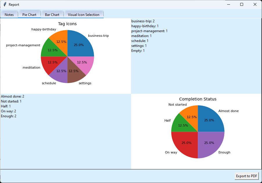Click the green project-management slice

click(x=53, y=50)
